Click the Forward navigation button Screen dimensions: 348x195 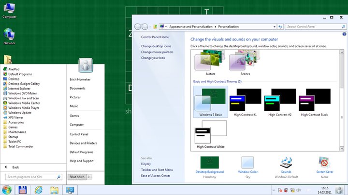[145, 27]
